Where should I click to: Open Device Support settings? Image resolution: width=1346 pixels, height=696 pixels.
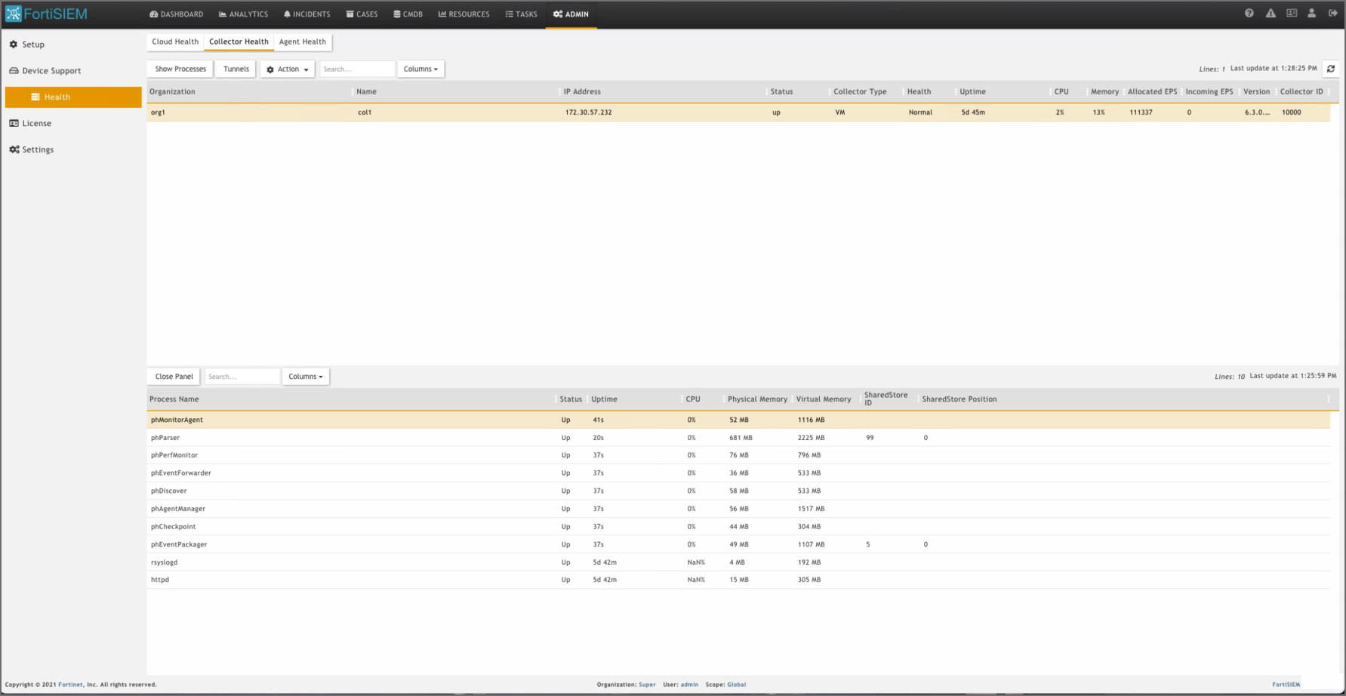tap(51, 70)
